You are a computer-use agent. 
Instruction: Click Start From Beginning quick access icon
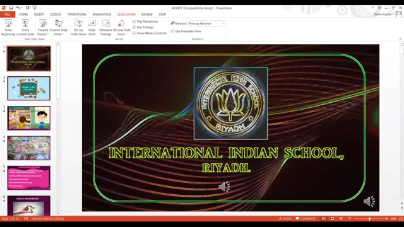coord(34,8)
